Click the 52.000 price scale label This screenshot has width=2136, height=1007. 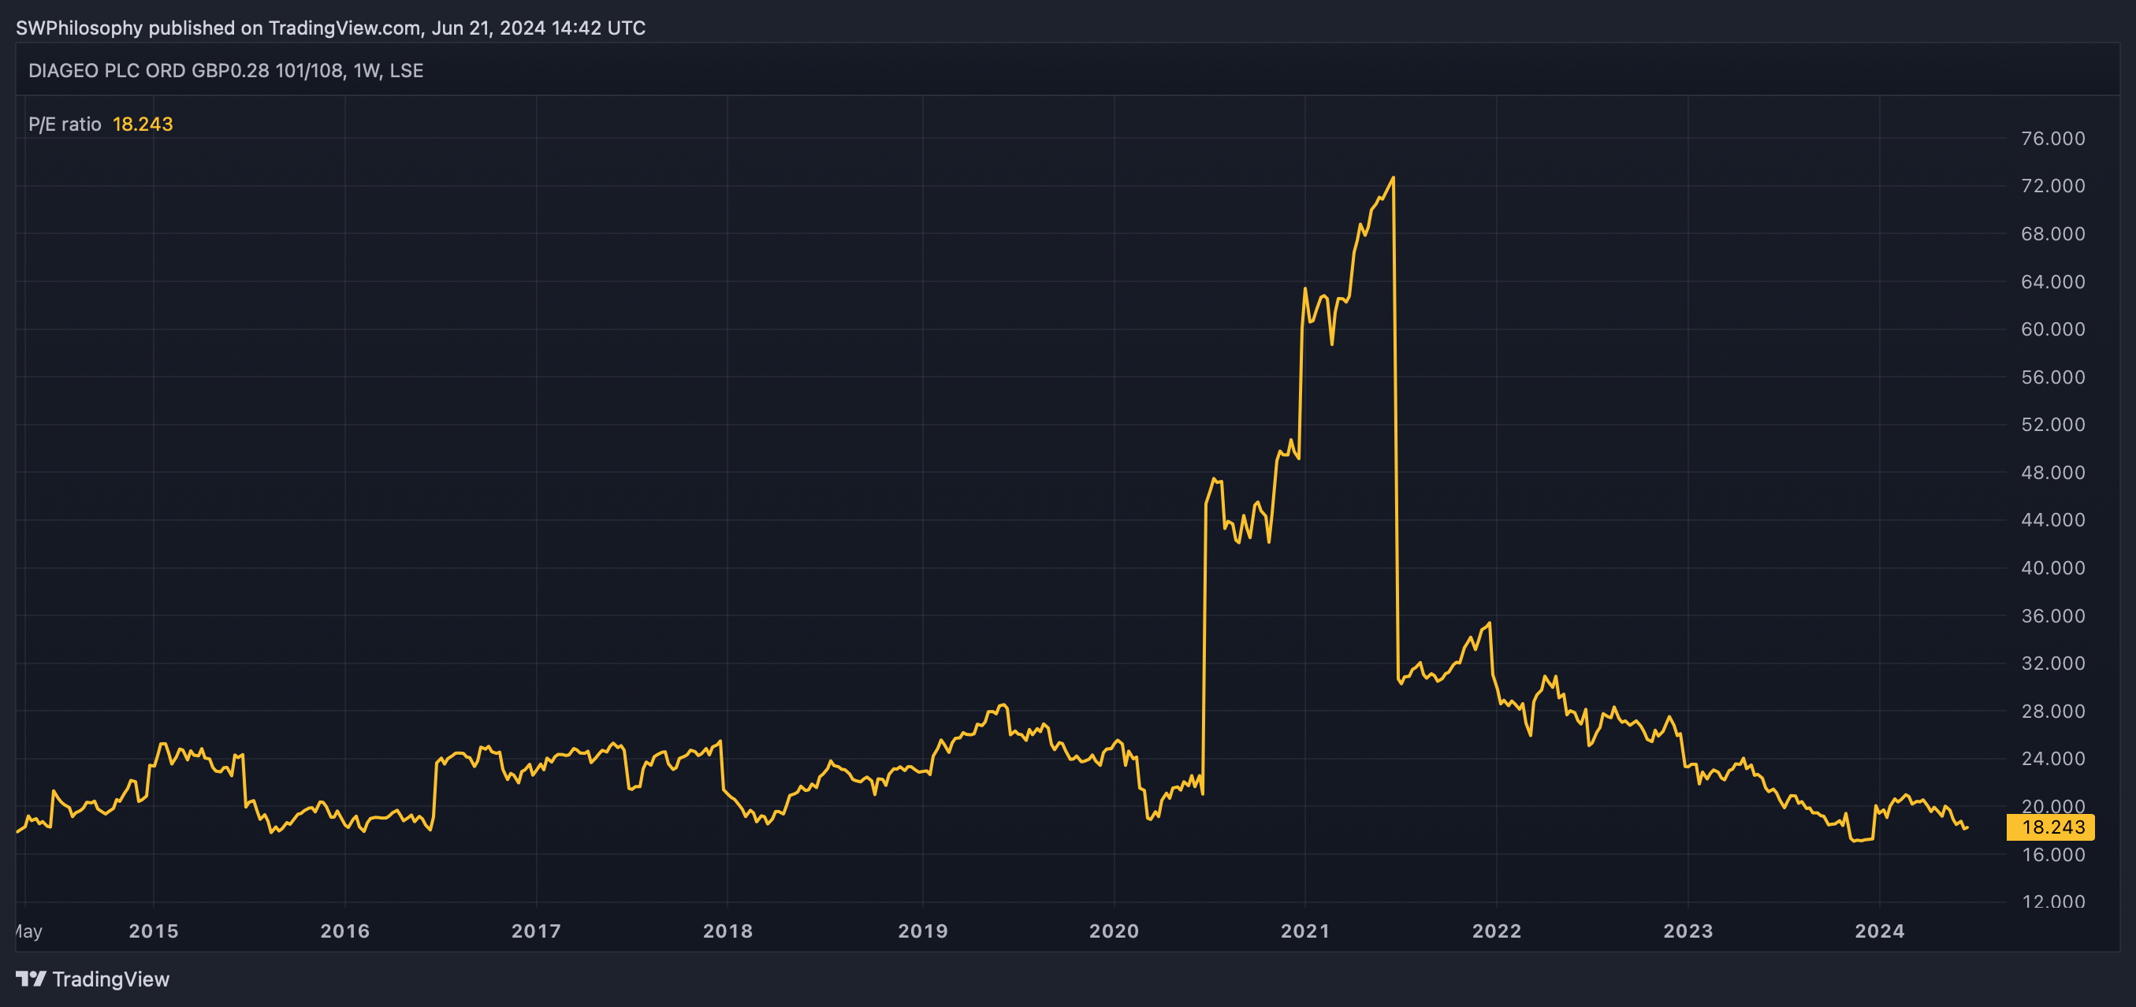(2053, 425)
